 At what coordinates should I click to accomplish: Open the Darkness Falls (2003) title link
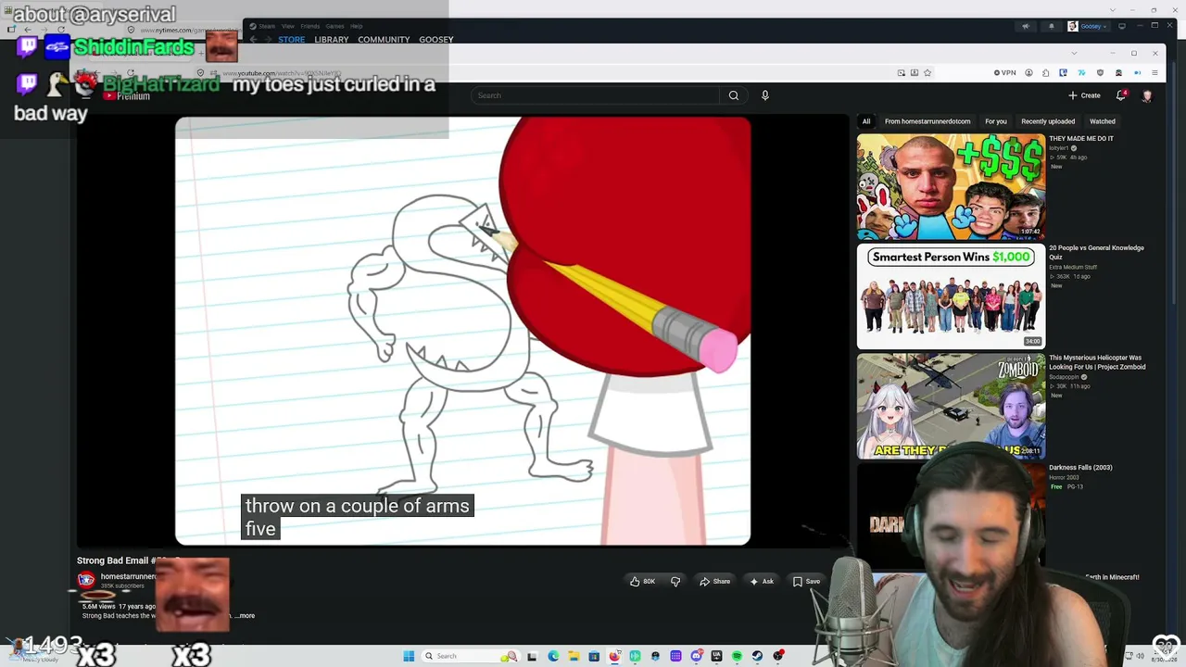click(x=1080, y=468)
